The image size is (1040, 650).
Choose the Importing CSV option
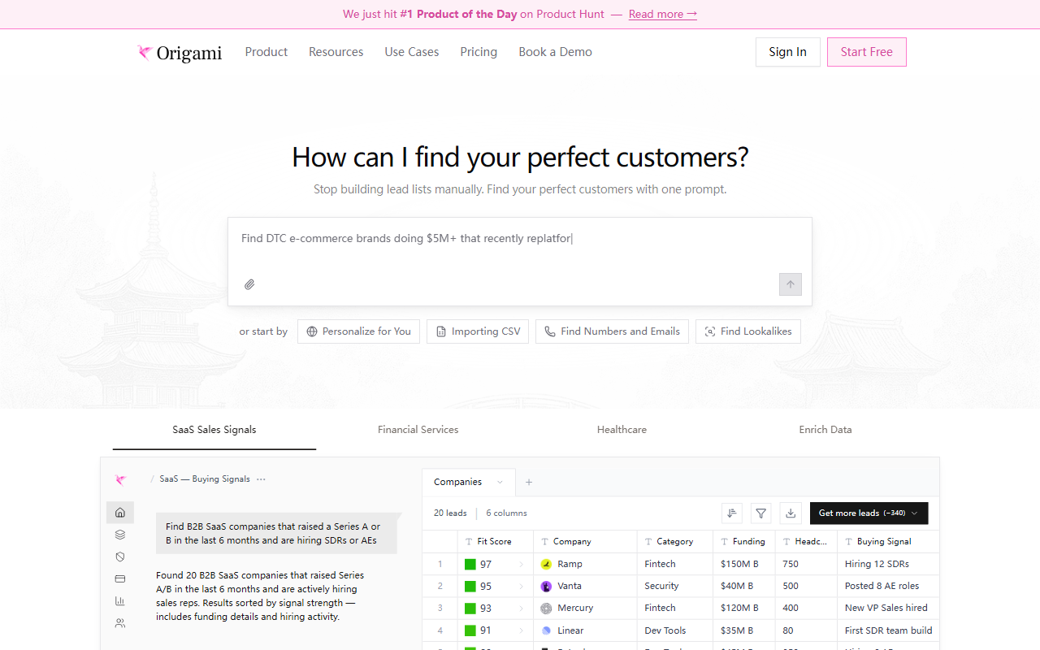(478, 331)
